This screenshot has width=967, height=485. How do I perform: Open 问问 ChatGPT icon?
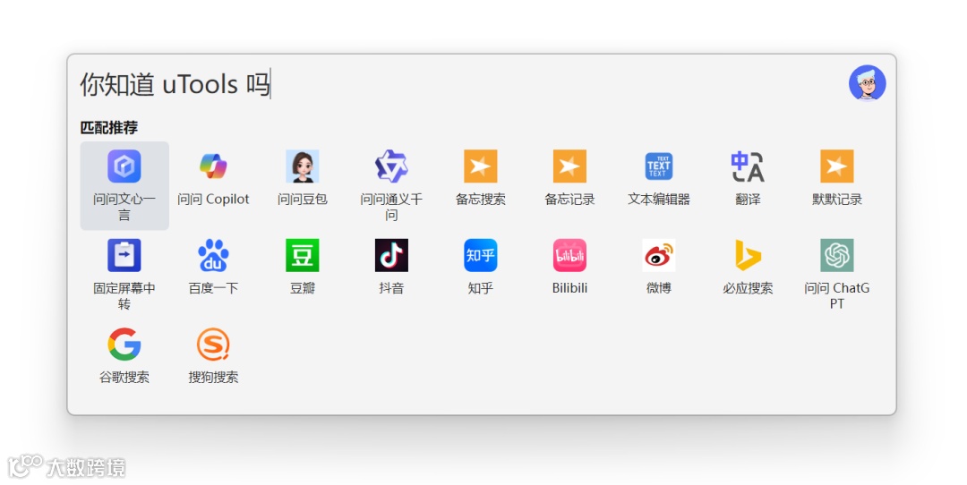[x=837, y=255]
